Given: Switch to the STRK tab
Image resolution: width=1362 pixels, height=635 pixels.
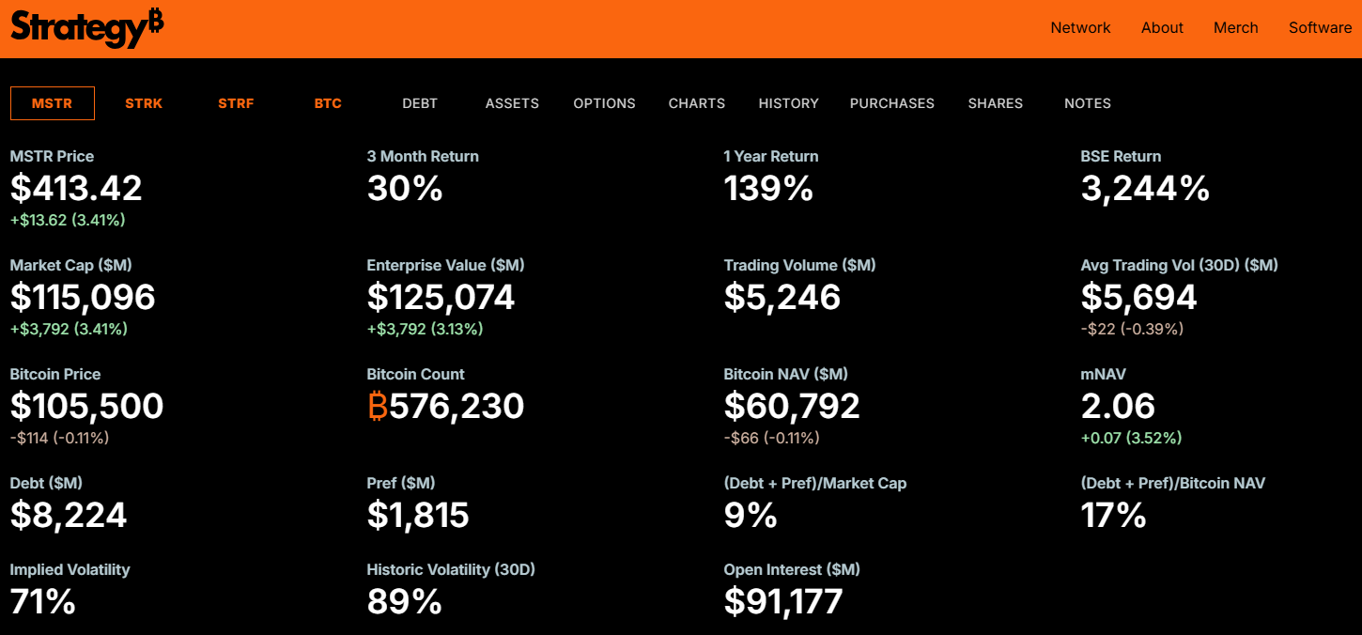Looking at the screenshot, I should [144, 103].
